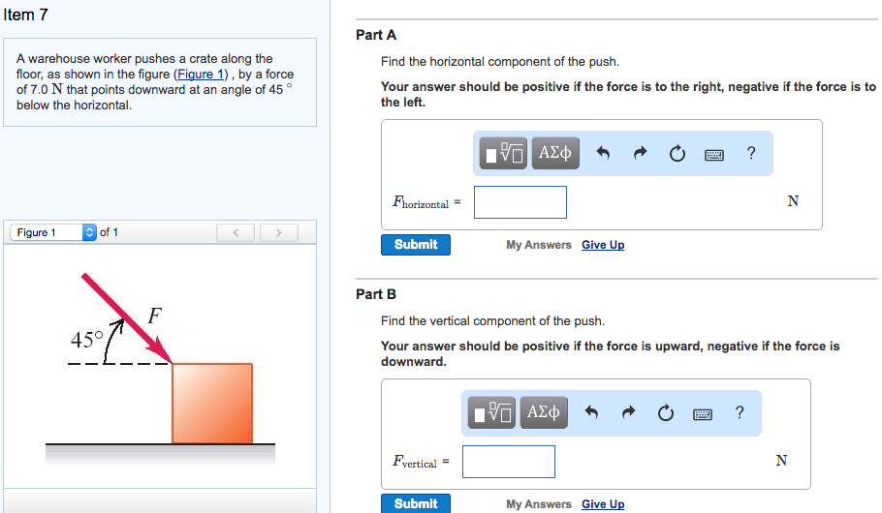The height and width of the screenshot is (513, 882).
Task: Submit the Part A answer
Action: tap(416, 245)
